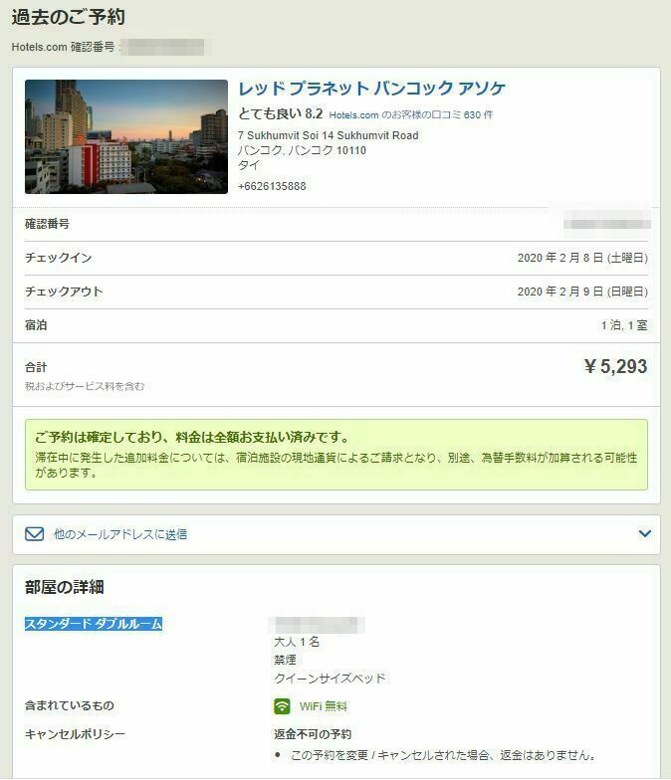Click the Hotels.com 確認番号 label

click(63, 47)
